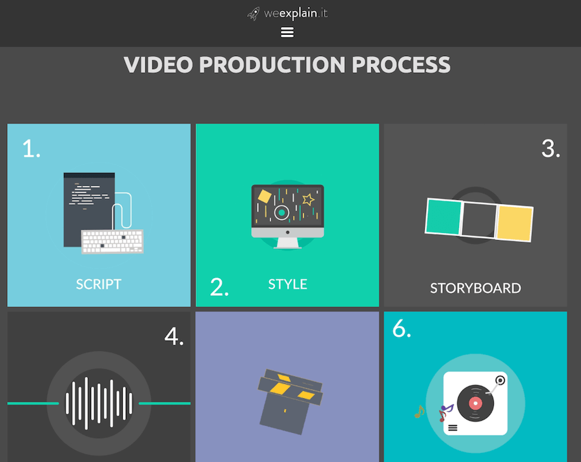Viewport: 581px width, 462px height.
Task: Select the monitor icon on Style tile
Action: coord(287,216)
